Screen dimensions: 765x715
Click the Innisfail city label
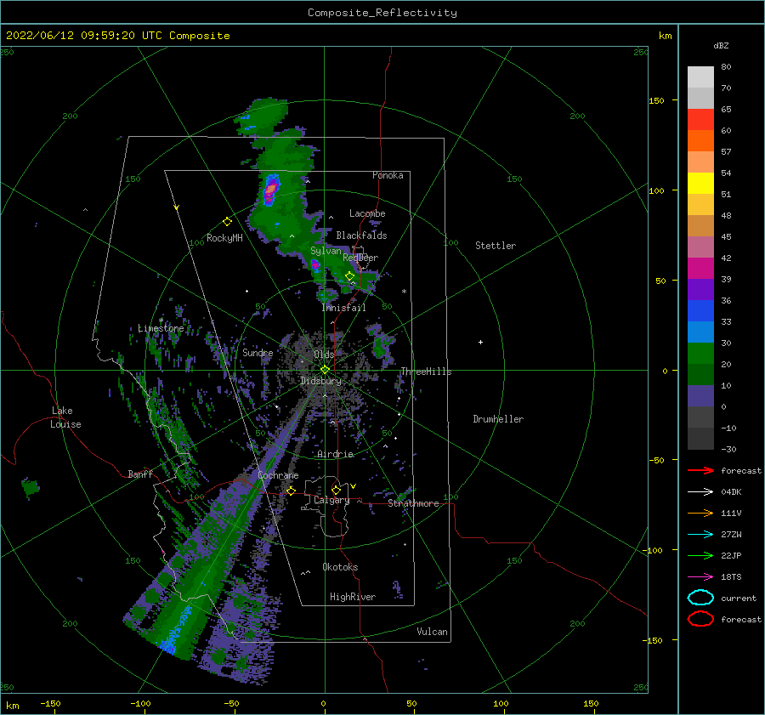(343, 308)
